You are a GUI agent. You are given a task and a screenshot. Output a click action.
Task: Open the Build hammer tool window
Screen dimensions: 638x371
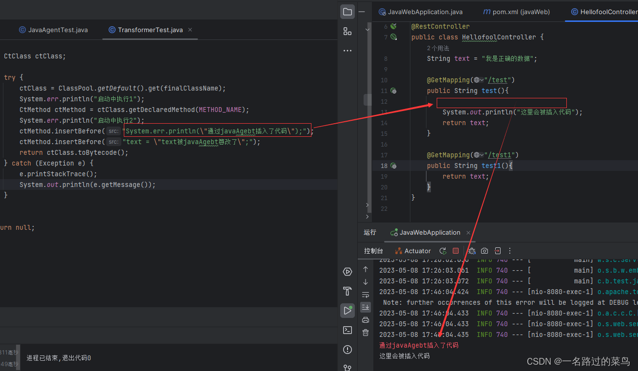(x=348, y=291)
